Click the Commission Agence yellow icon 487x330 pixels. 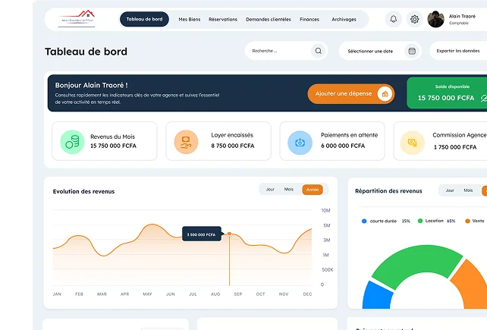[x=412, y=141]
